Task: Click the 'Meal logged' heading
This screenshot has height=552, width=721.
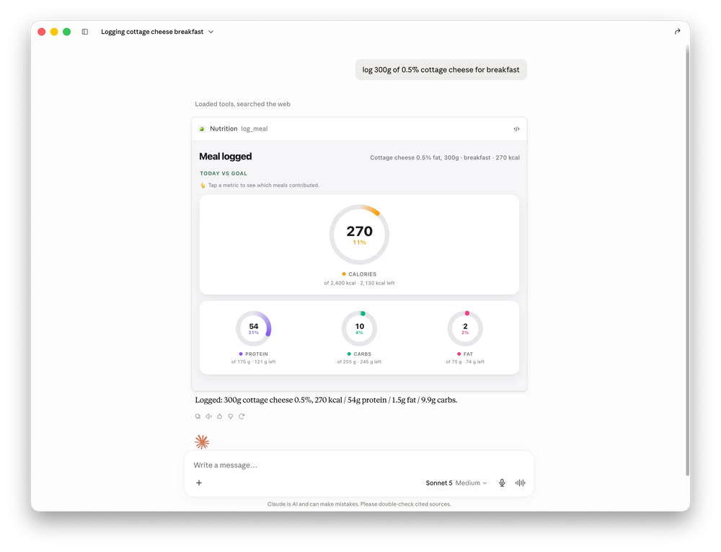Action: point(225,157)
